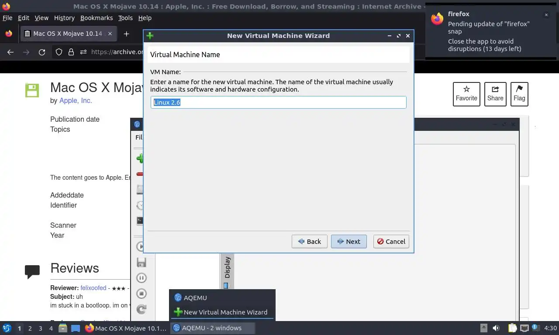Click the 4:30 clock
559x335 pixels.
pos(551,328)
